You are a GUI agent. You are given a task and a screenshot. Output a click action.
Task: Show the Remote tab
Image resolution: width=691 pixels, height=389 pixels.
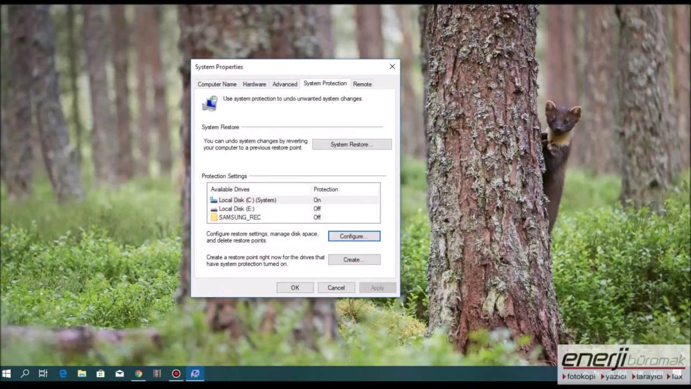point(362,84)
